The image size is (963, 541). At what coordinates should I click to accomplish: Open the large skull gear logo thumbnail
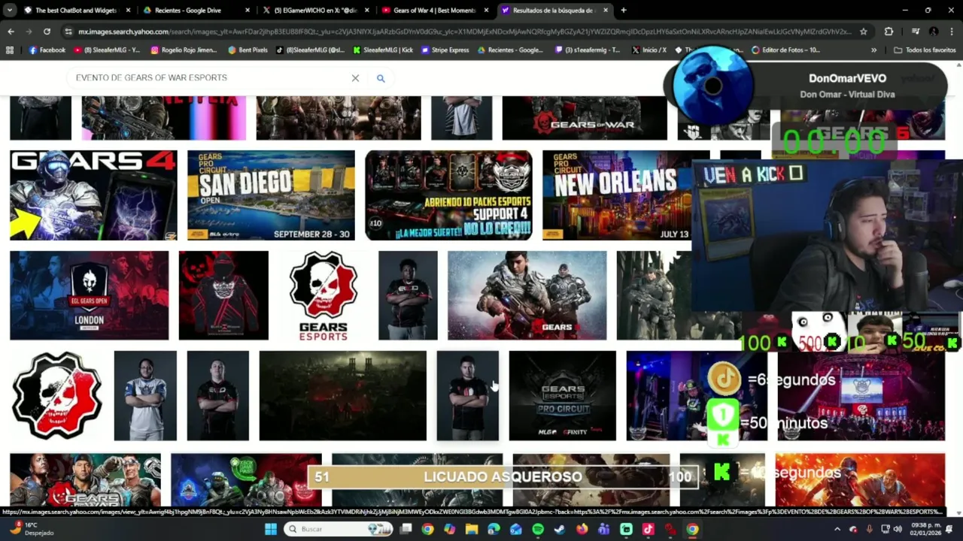tap(56, 395)
